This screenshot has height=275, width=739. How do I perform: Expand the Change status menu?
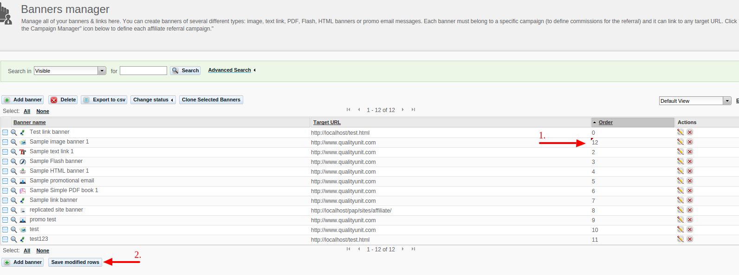[x=153, y=100]
